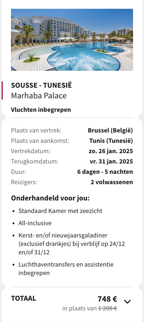Select Standaard Kamer met zeezicht item

pyautogui.click(x=60, y=211)
